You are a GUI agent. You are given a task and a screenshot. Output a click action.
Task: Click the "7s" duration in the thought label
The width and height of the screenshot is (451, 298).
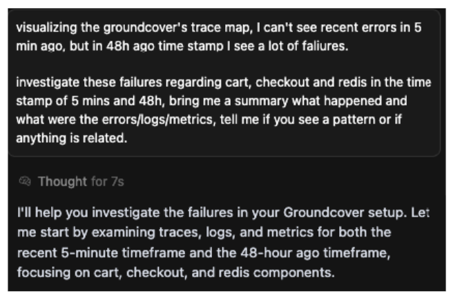click(x=117, y=181)
